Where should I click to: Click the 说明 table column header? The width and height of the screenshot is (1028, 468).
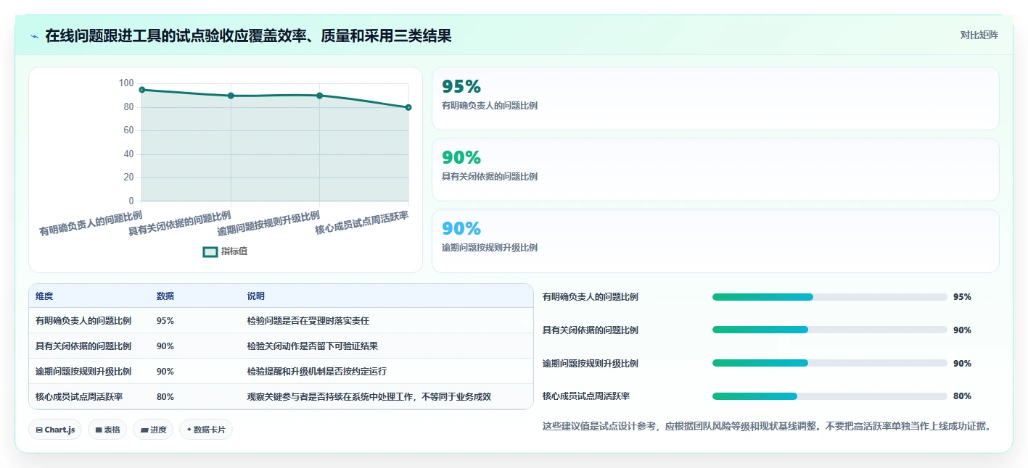(x=256, y=296)
